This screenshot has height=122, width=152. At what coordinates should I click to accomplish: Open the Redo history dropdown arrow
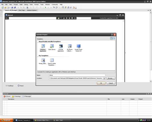(x=43, y=7)
